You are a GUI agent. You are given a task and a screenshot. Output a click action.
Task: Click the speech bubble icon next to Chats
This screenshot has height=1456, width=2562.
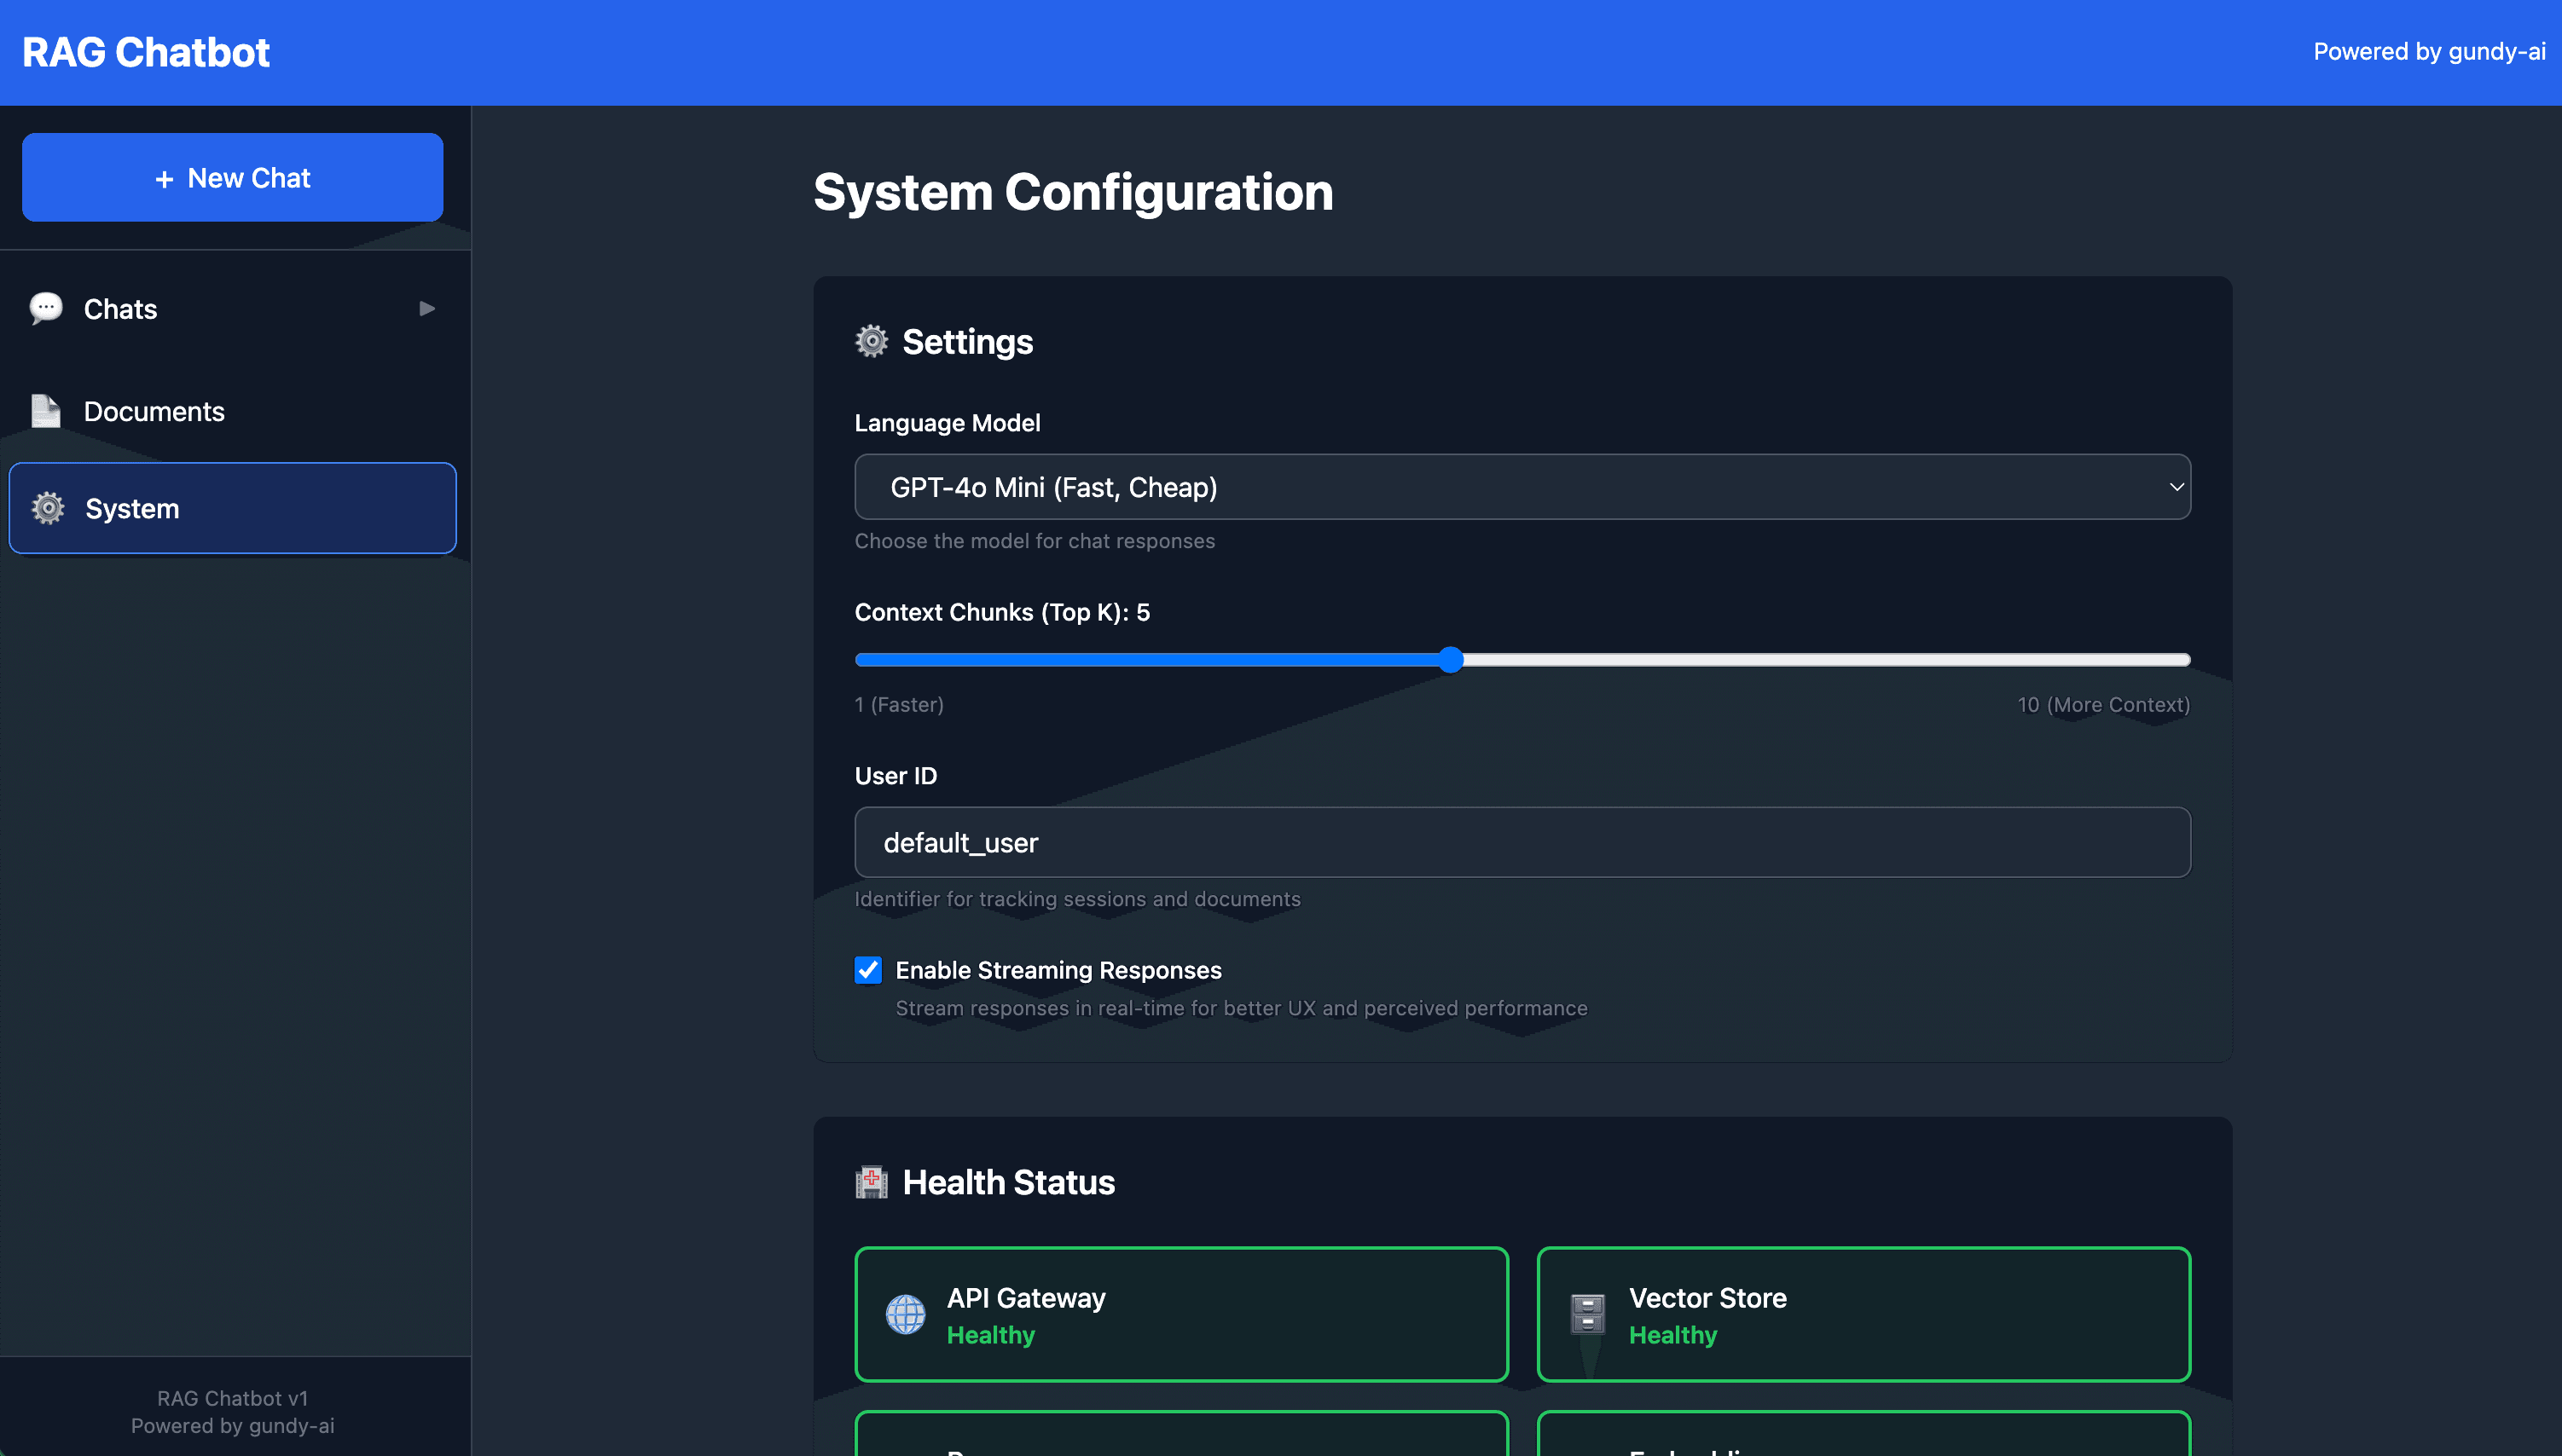tap(45, 308)
